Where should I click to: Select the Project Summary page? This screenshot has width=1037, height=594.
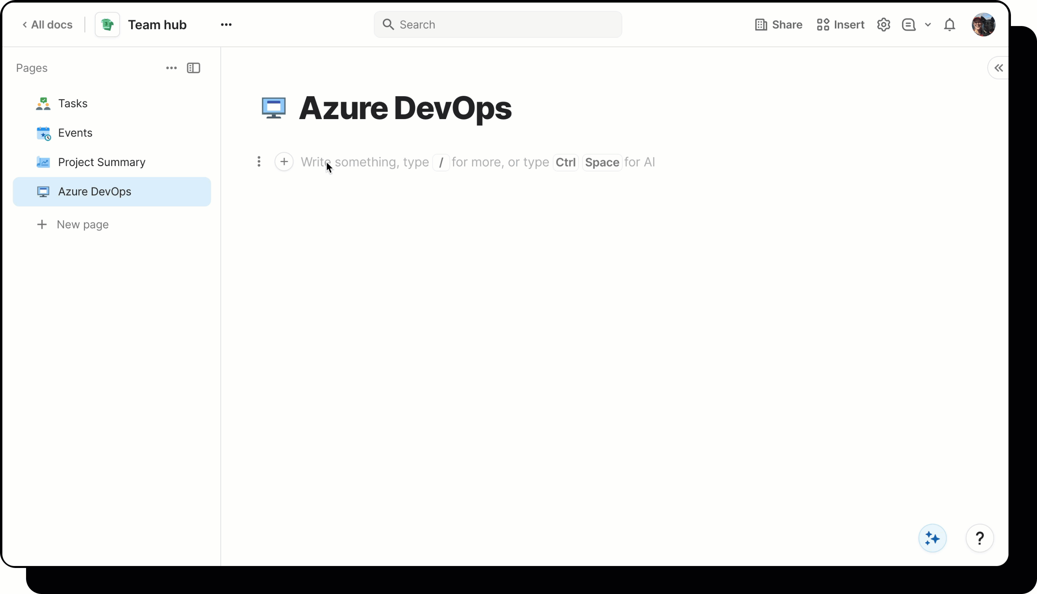pos(102,162)
